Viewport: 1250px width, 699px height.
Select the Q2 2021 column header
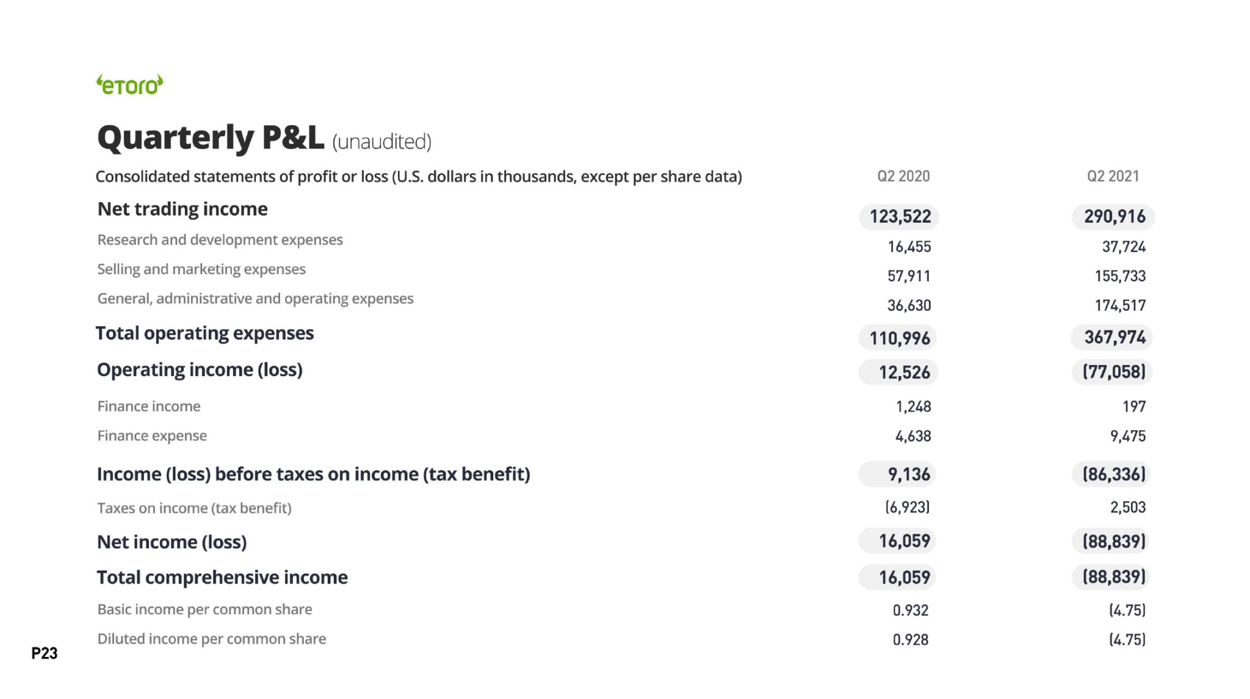tap(1113, 176)
